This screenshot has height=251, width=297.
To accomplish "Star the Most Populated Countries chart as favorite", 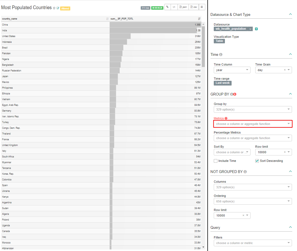I will pyautogui.click(x=54, y=8).
